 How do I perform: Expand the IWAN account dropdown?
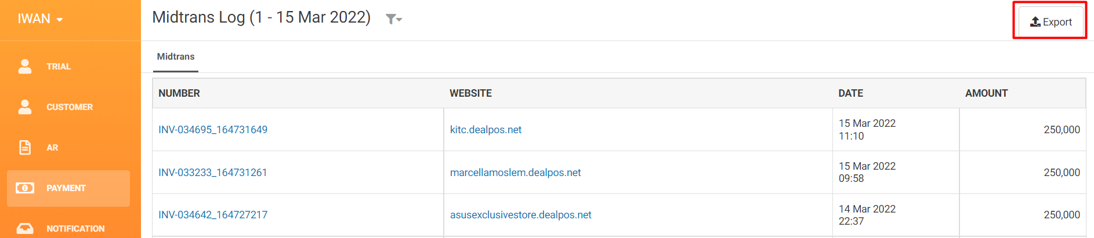click(x=40, y=19)
